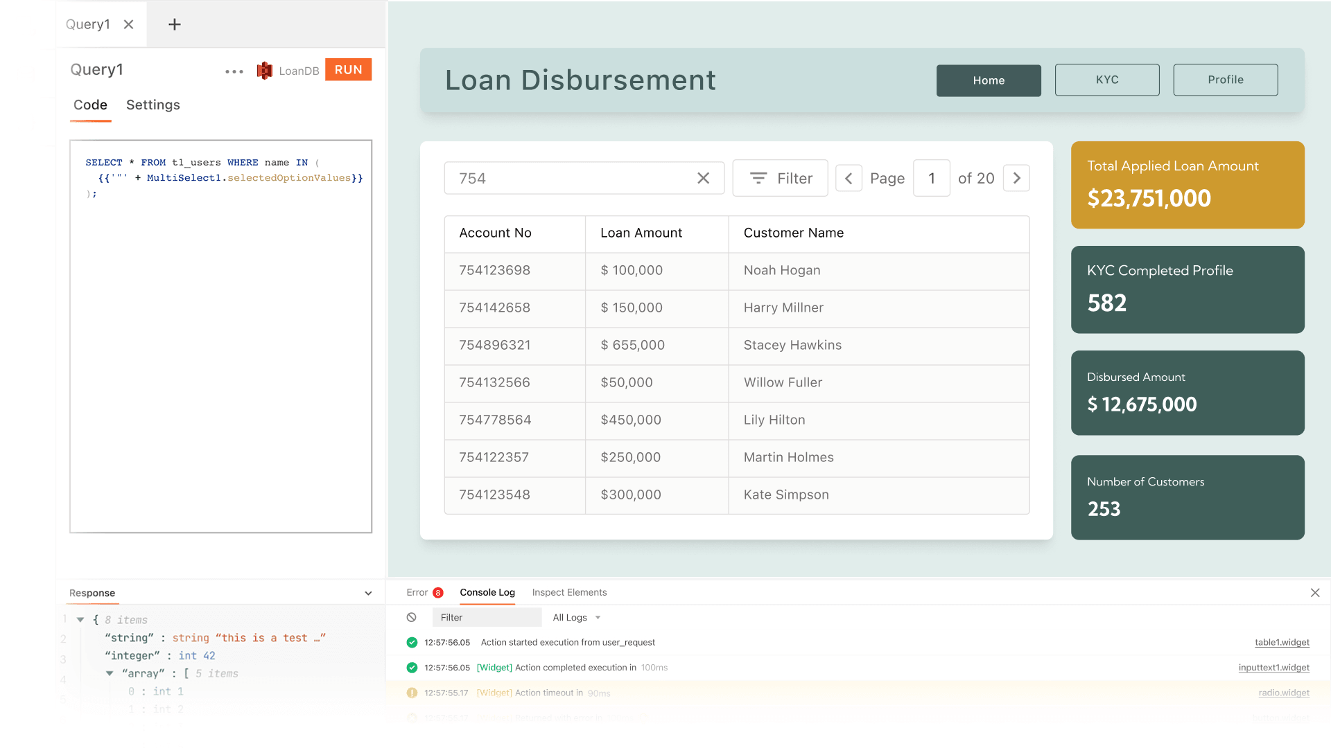Go to previous page with left chevron arrow
Viewport: 1331px width, 748px height.
coord(849,178)
